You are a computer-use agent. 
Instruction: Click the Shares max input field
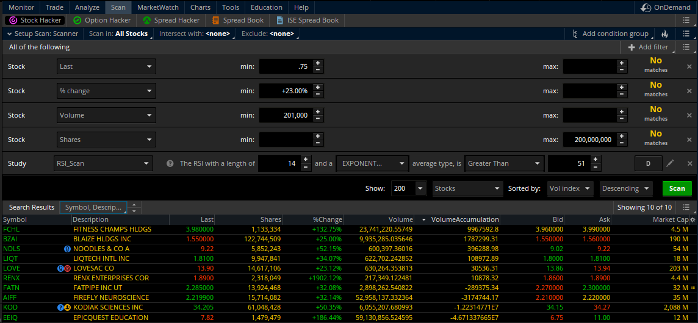589,140
